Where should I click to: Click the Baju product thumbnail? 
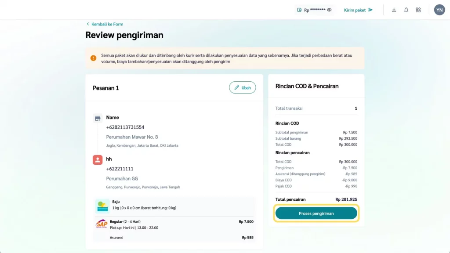102,206
